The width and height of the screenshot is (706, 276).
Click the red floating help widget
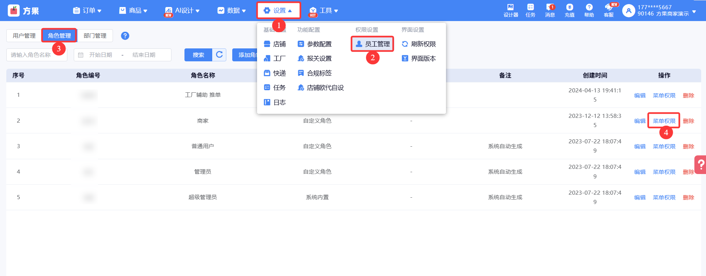pyautogui.click(x=700, y=164)
